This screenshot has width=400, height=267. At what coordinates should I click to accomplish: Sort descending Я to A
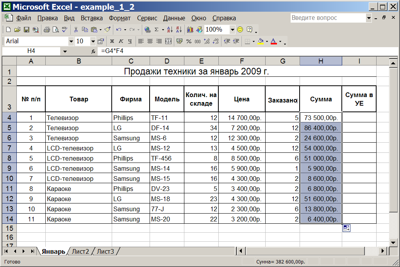179,30
